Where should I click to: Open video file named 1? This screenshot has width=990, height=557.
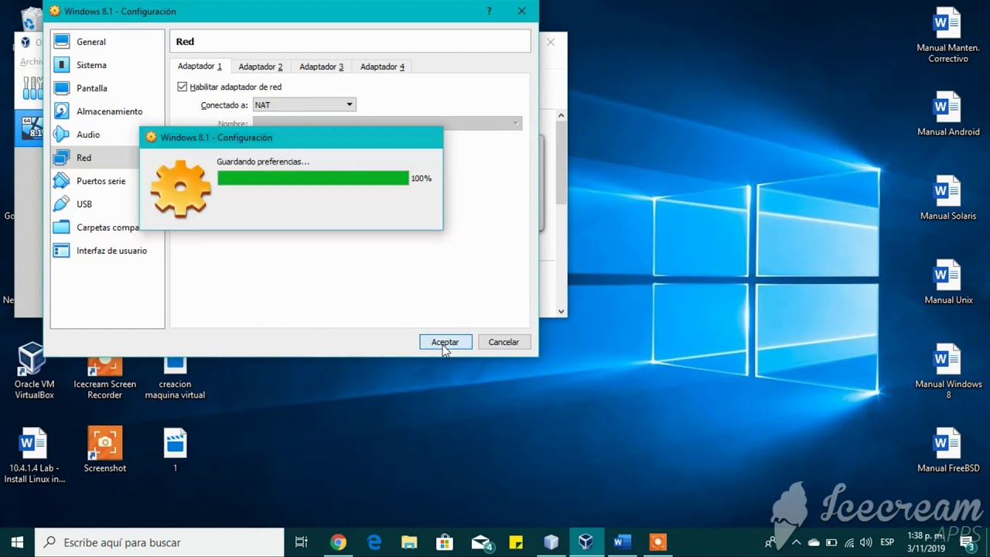point(176,449)
